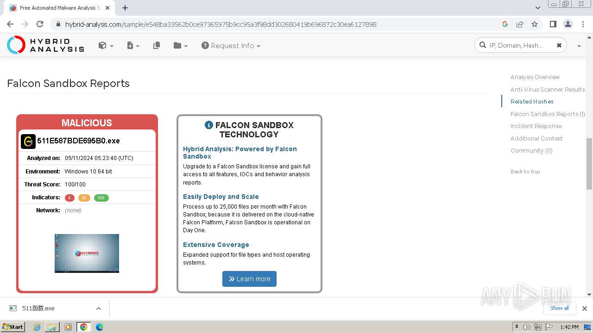Screen dimensions: 593x333
Task: Open downloaded 511函数.exe file
Action: coord(38,308)
